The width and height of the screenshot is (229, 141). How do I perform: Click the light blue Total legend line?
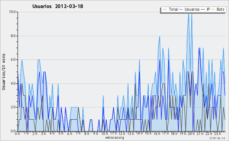point(164,10)
